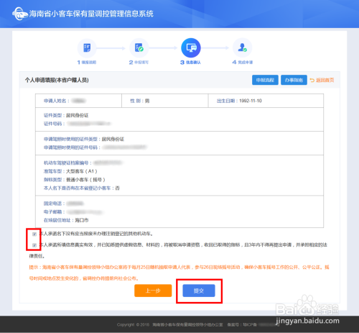Select the step 3 信息确认 label
This screenshot has height=333, width=359.
(190, 63)
